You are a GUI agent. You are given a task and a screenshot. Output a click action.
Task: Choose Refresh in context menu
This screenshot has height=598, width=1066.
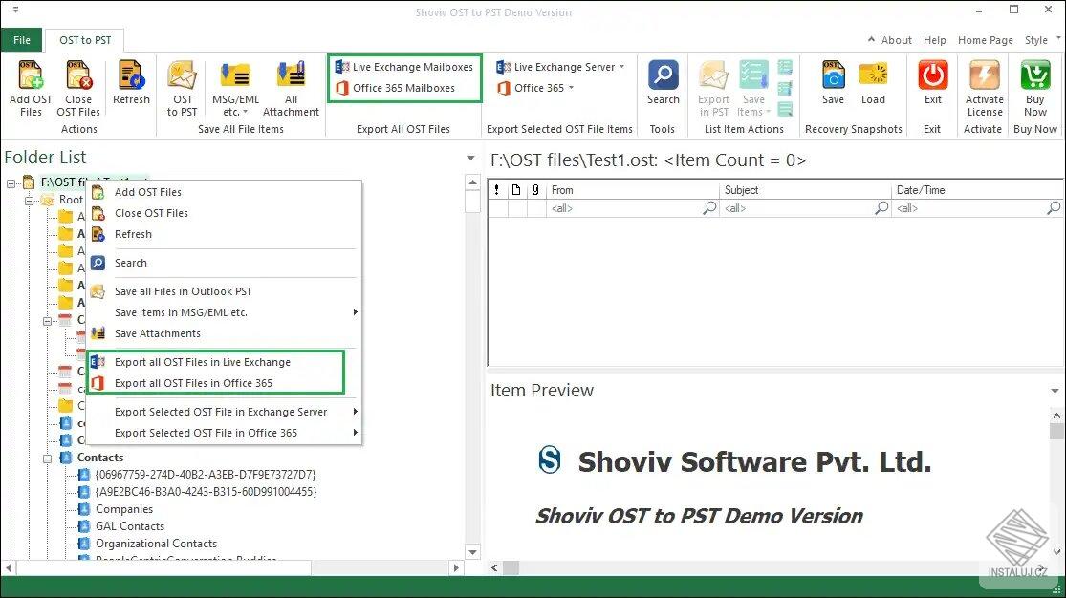[x=223, y=234]
